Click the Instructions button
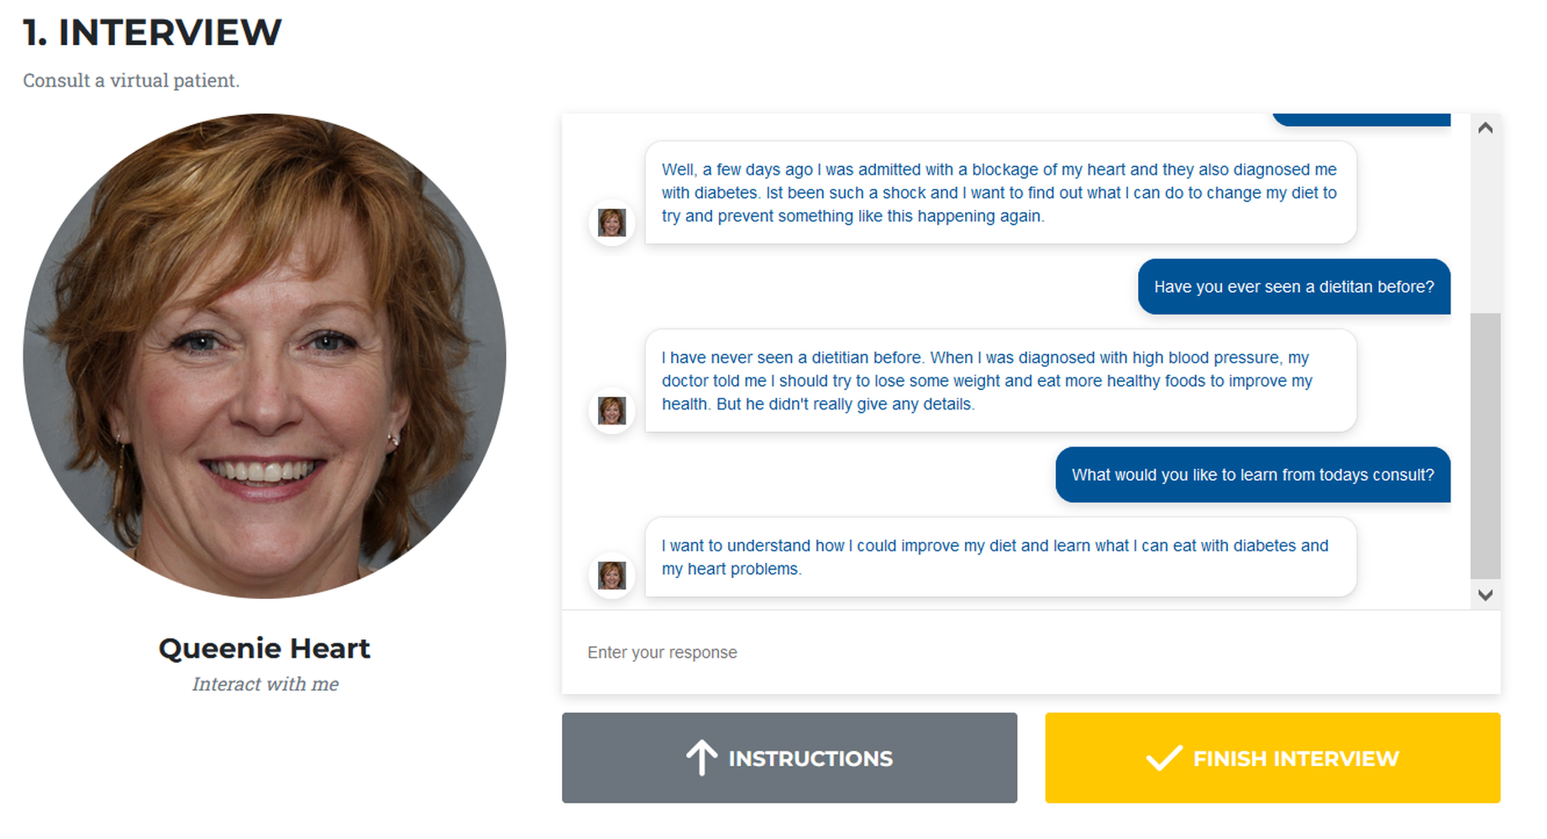 [x=789, y=758]
